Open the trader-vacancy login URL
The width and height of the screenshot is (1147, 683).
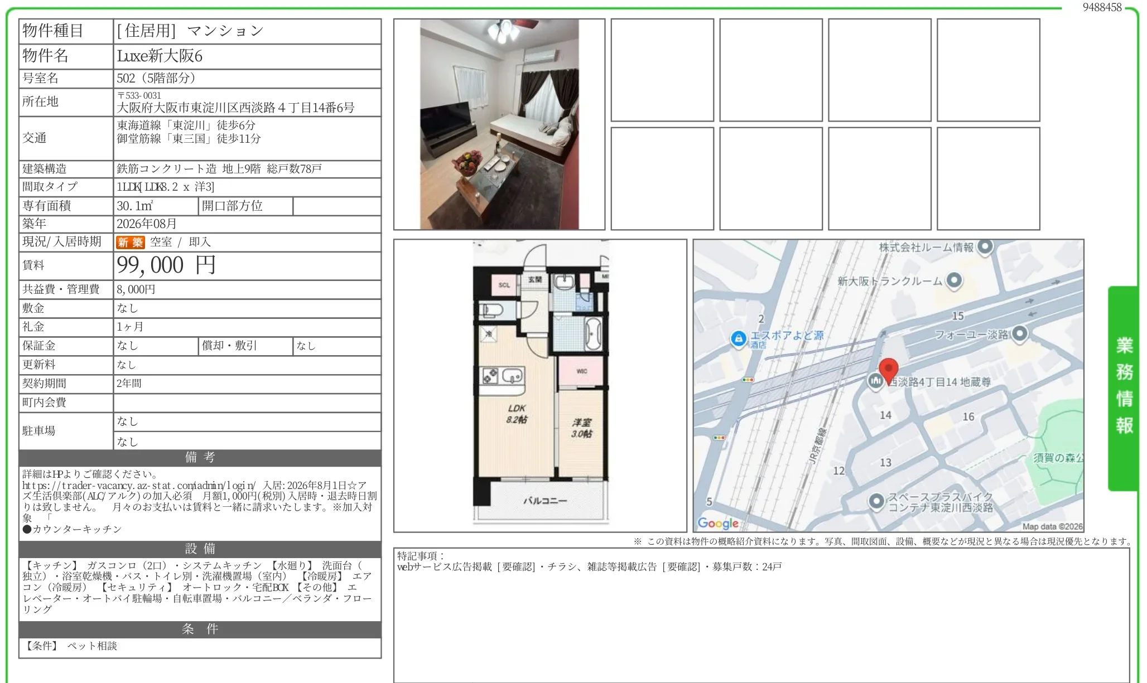click(x=139, y=485)
